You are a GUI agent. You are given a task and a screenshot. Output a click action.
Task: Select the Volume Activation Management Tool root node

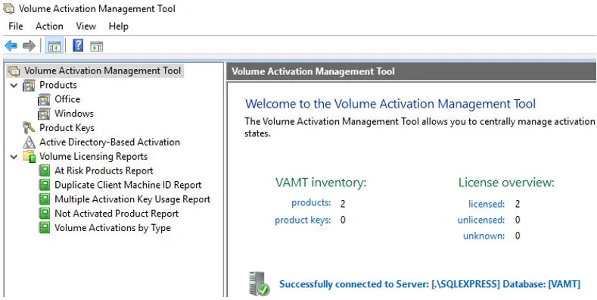click(x=102, y=71)
